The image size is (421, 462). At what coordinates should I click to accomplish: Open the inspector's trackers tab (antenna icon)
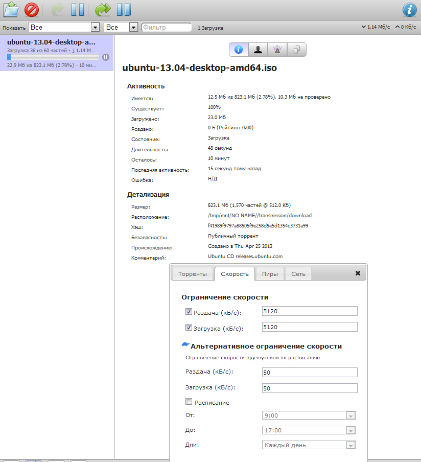coord(277,50)
